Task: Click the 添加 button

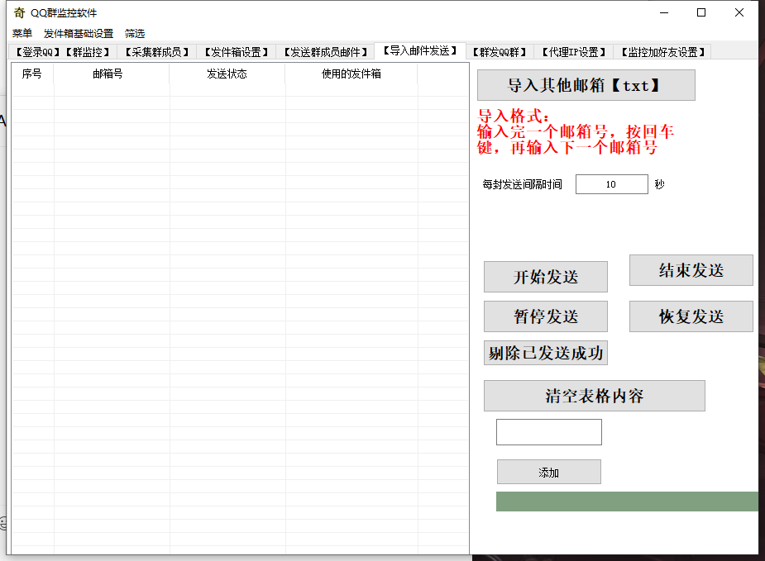Action: click(549, 472)
